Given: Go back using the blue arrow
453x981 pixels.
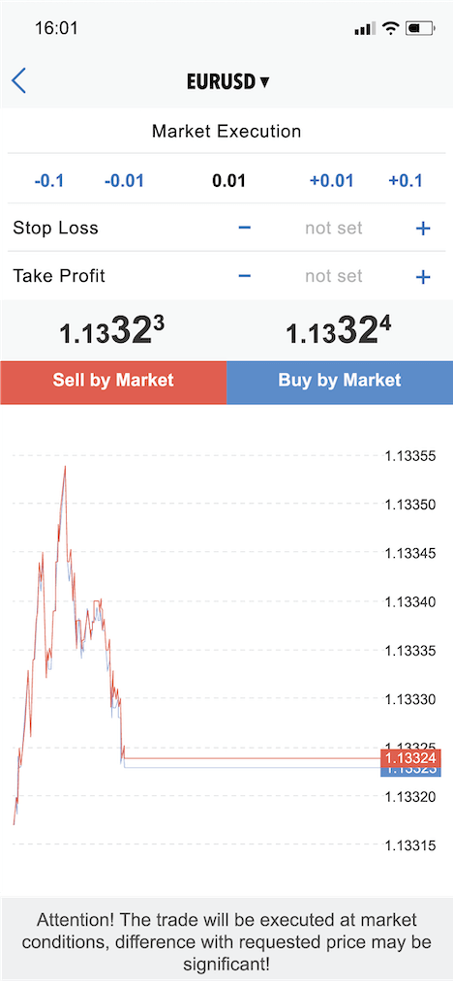Looking at the screenshot, I should point(18,81).
